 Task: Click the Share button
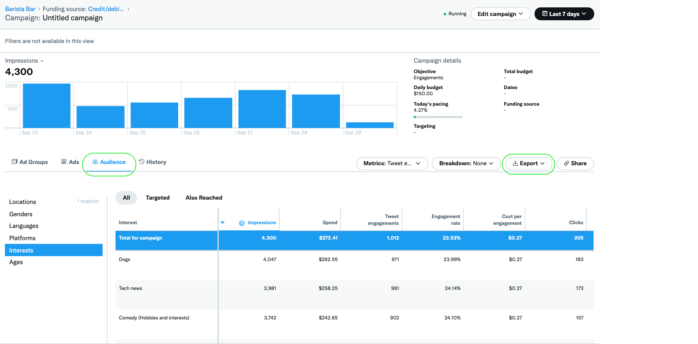[575, 163]
